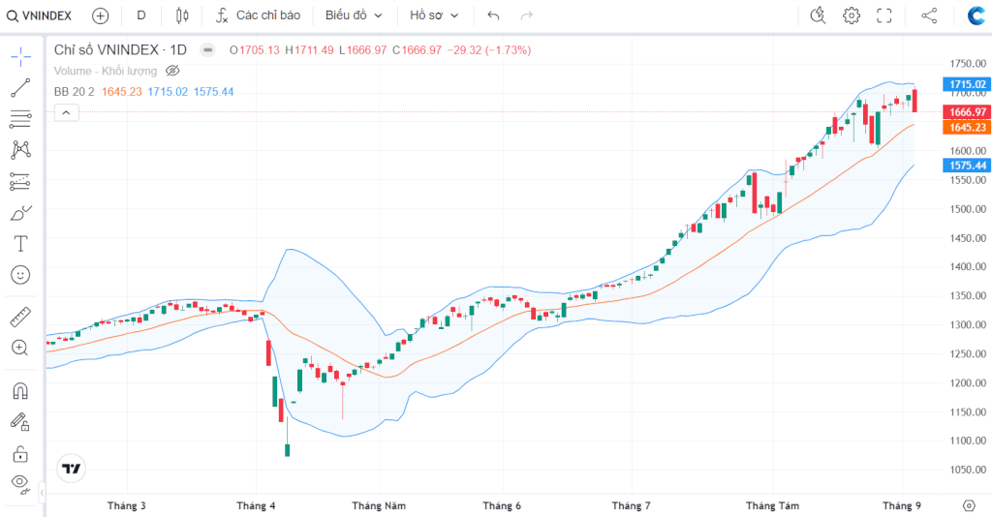Share the chart
Viewport: 992px width, 517px height.
[x=929, y=15]
